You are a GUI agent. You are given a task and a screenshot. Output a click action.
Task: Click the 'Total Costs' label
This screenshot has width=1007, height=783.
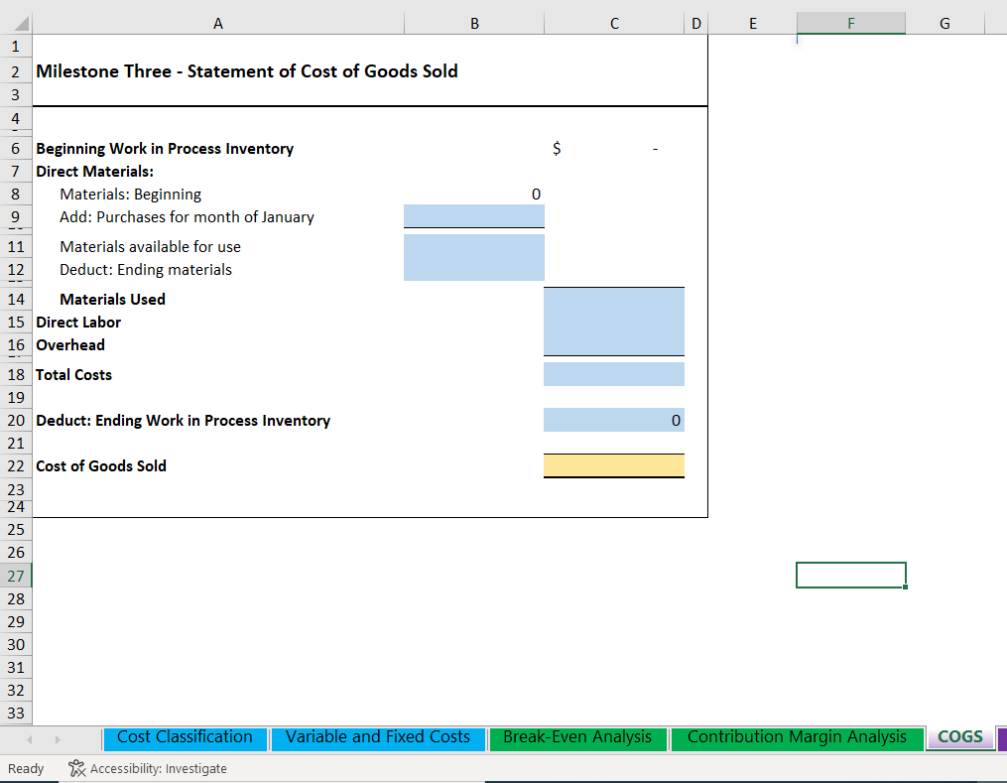click(x=73, y=374)
